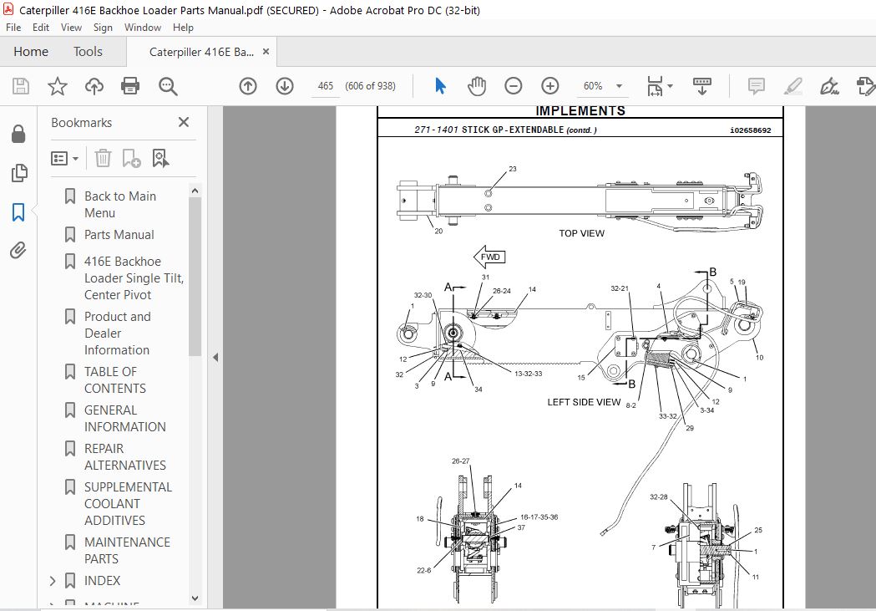Open SUPPLEMENTAL COOLANT ADDITIVES bookmark
Viewport: 876px width, 611px height.
128,504
